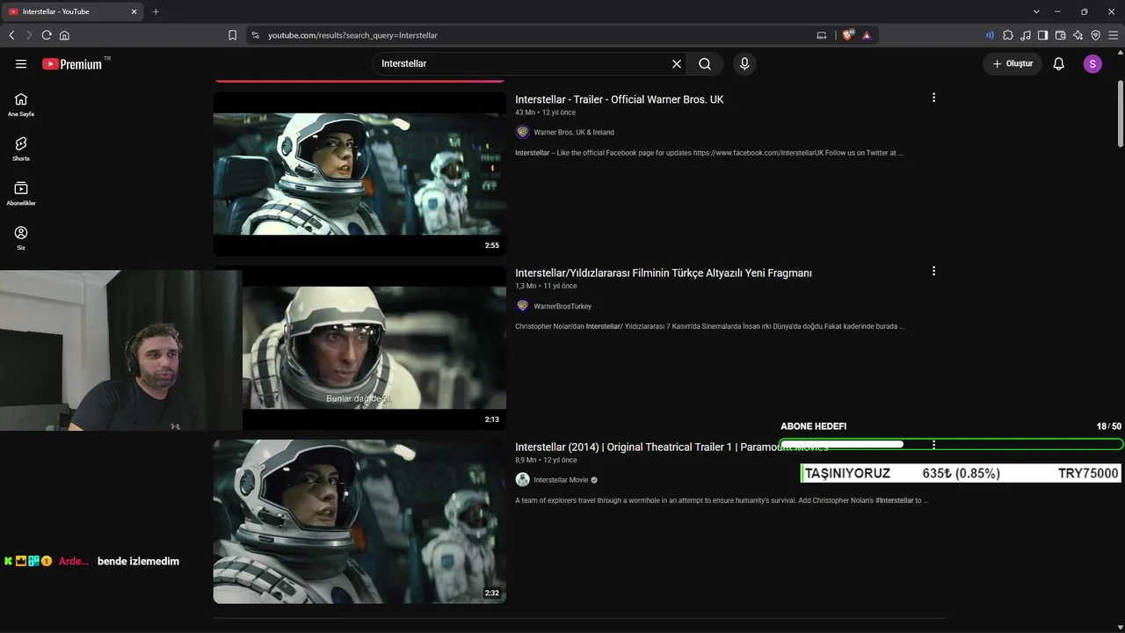Click the page vertical scrollbar
This screenshot has height=633, width=1125.
1120,114
